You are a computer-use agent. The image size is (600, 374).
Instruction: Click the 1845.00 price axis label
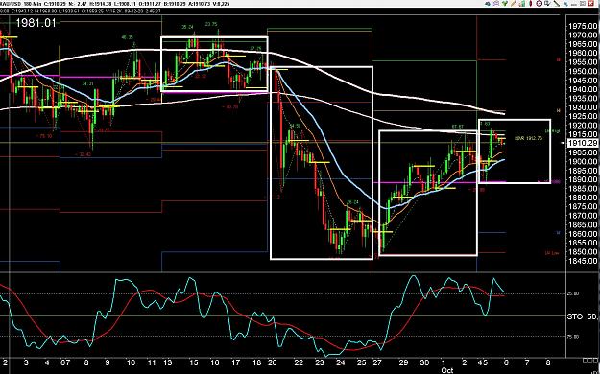tap(583, 261)
